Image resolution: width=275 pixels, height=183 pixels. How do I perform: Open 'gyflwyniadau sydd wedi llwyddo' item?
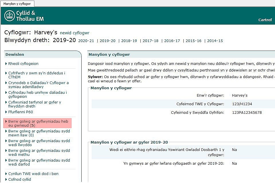coord(39,143)
